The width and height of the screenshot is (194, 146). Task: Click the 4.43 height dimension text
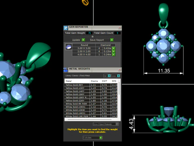131,124
